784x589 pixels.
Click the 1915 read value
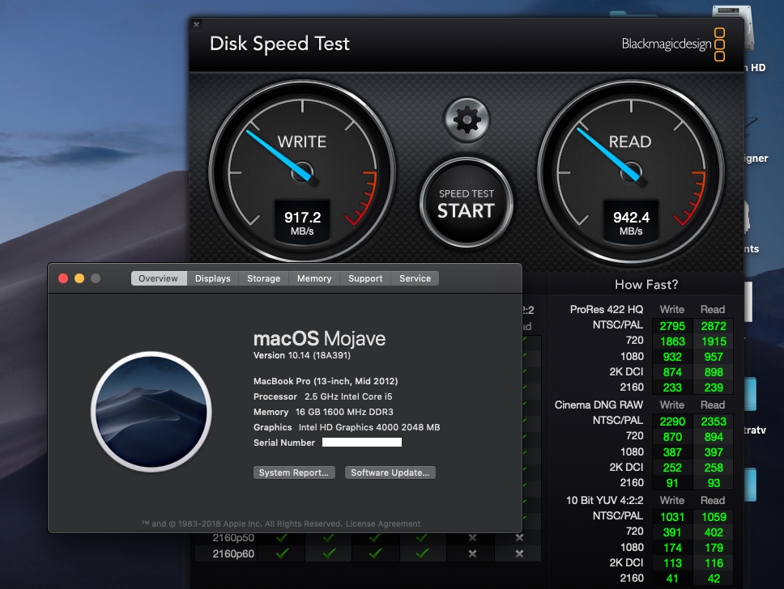click(714, 341)
